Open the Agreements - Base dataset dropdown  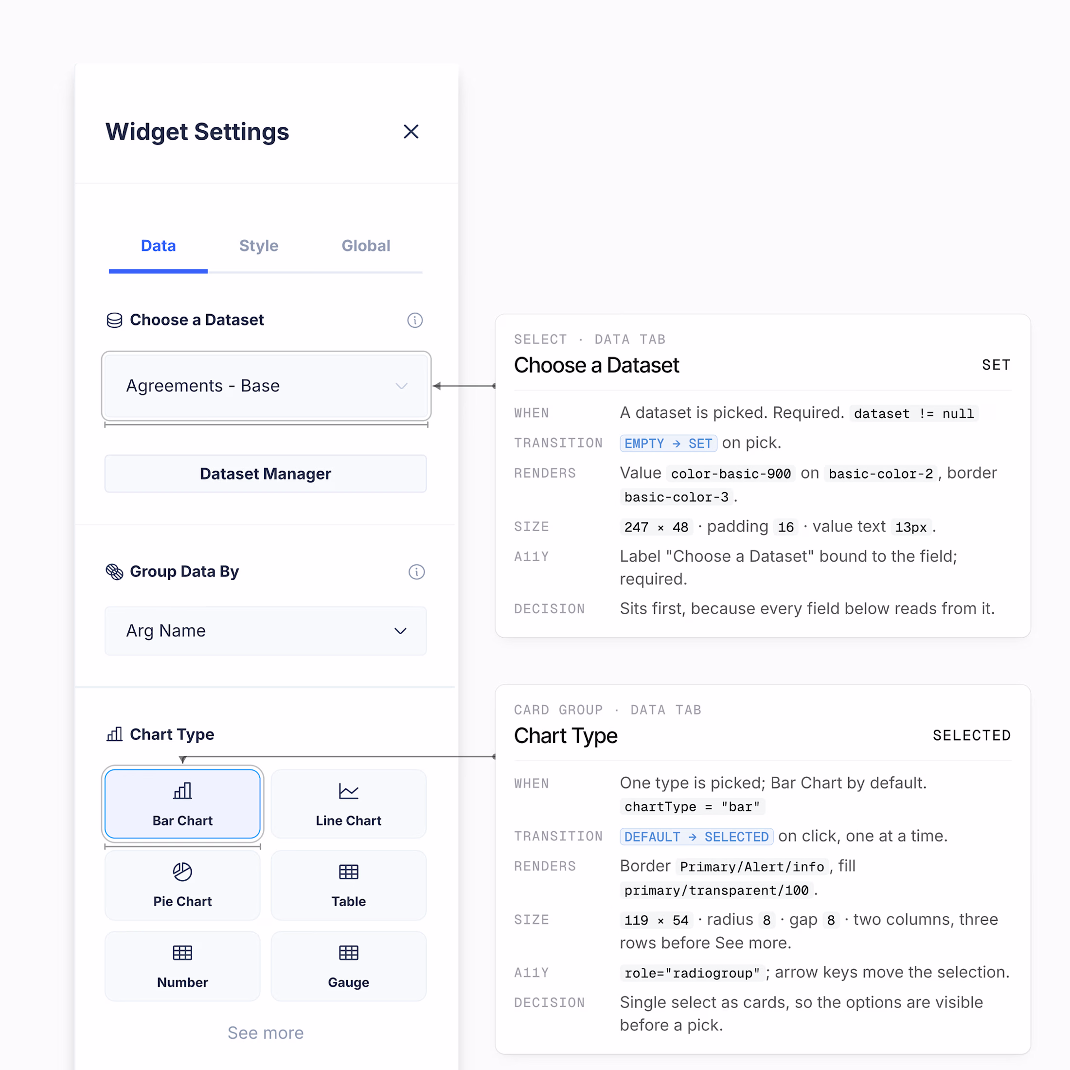pos(266,386)
